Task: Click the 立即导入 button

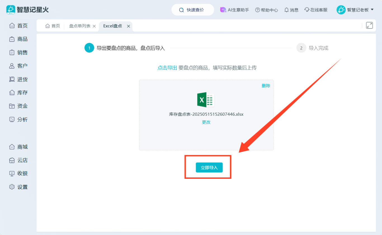Action: click(209, 168)
